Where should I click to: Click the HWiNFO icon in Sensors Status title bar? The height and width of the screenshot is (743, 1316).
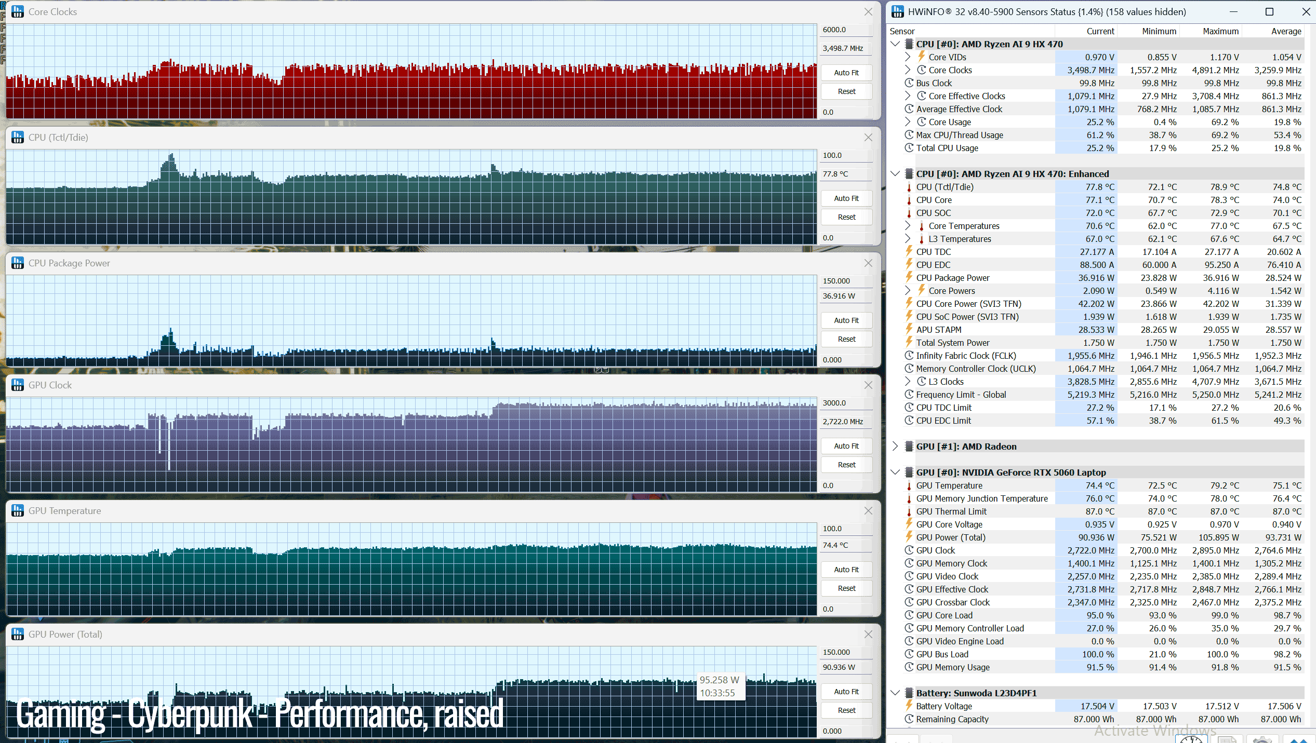click(x=898, y=11)
